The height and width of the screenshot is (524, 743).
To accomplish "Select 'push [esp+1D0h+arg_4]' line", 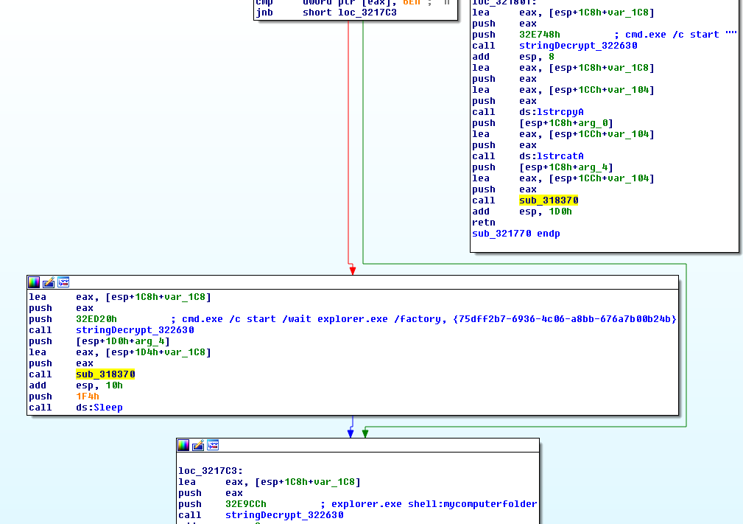I will click(x=99, y=341).
